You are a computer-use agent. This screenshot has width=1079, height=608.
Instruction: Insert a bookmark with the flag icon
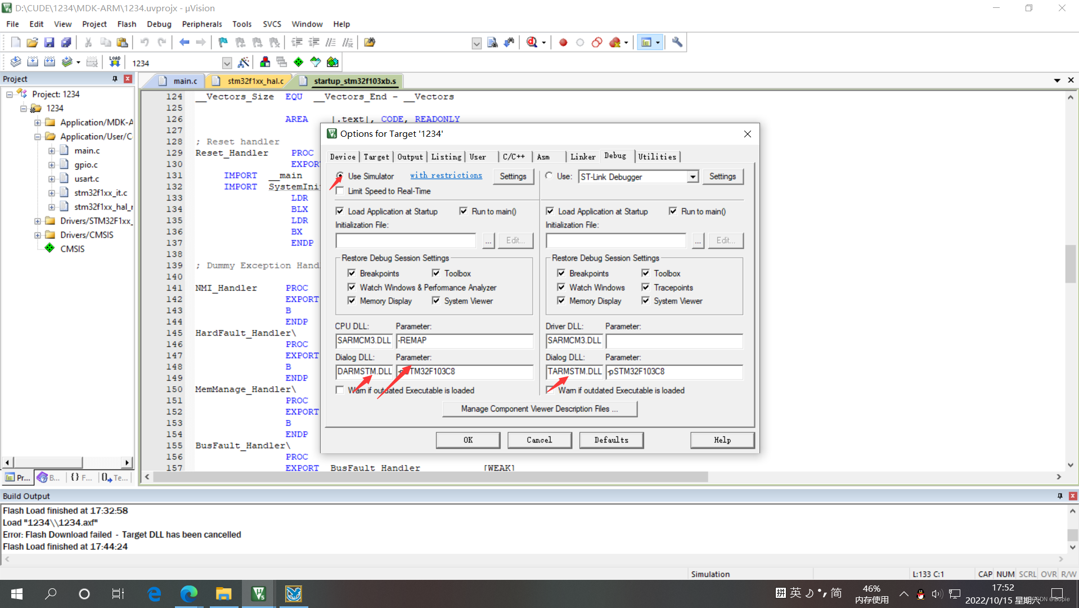pos(223,42)
